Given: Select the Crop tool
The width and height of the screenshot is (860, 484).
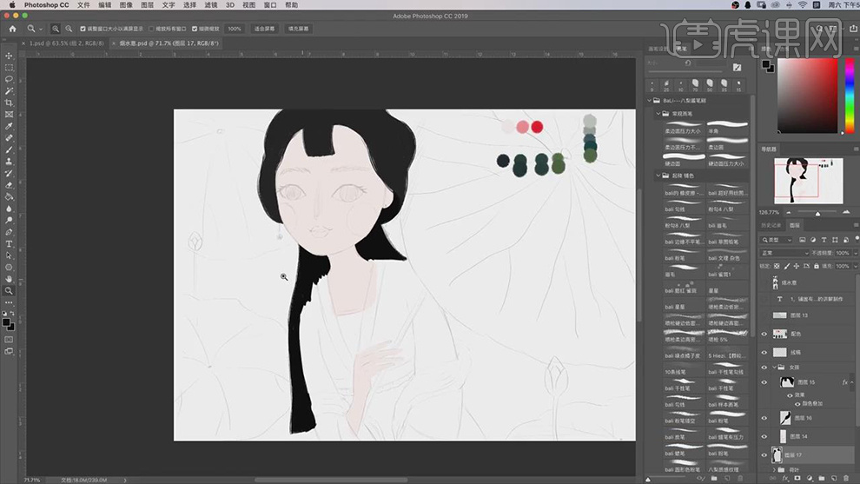Looking at the screenshot, I should click(x=9, y=103).
